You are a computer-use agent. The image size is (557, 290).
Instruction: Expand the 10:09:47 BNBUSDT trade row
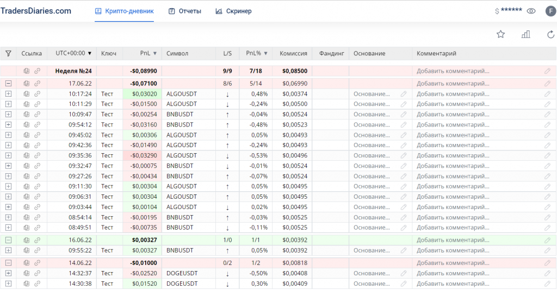click(8, 114)
